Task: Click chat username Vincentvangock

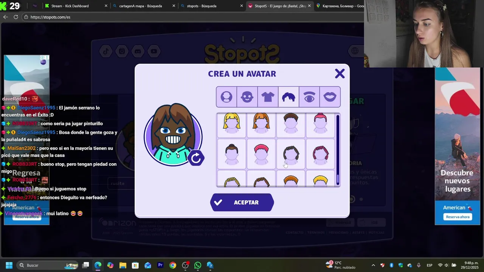Action: click(24, 213)
